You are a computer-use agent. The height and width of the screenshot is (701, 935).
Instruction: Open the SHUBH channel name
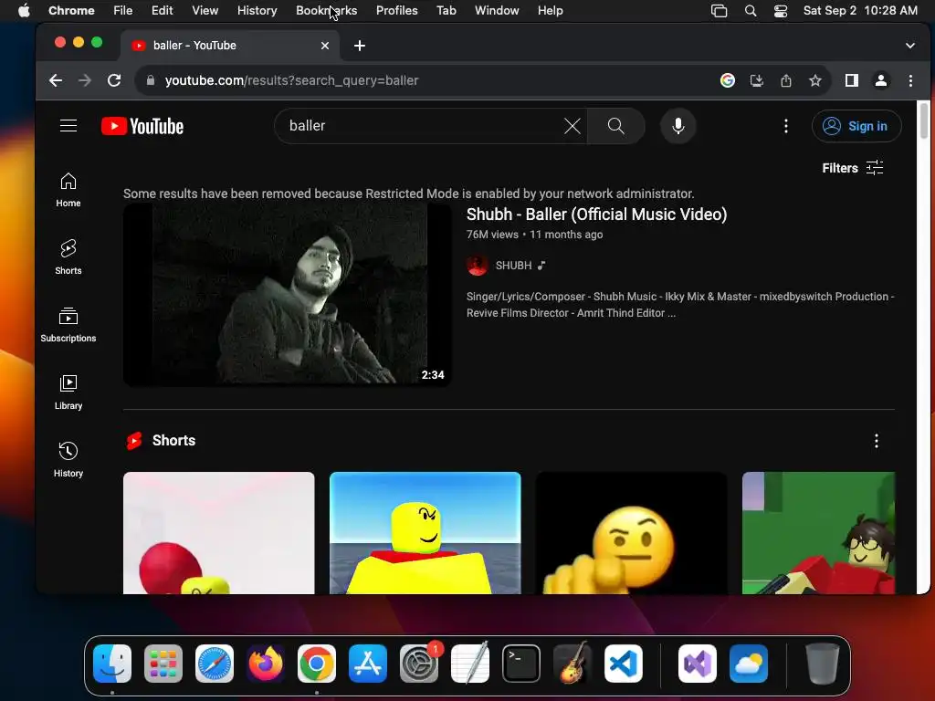[513, 266]
